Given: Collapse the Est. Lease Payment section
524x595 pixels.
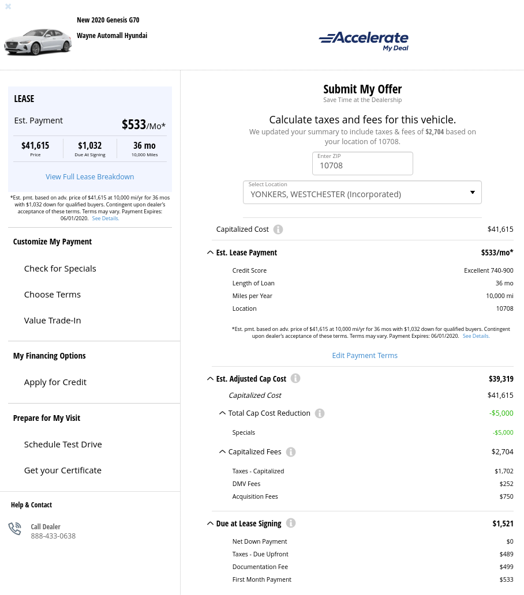Looking at the screenshot, I should [x=210, y=252].
